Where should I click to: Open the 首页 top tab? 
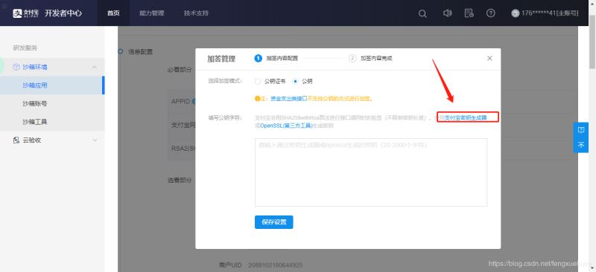pos(113,13)
